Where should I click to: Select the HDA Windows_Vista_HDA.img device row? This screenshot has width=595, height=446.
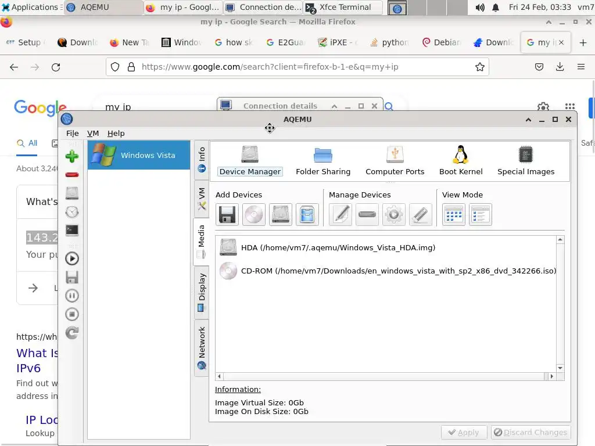pos(386,247)
